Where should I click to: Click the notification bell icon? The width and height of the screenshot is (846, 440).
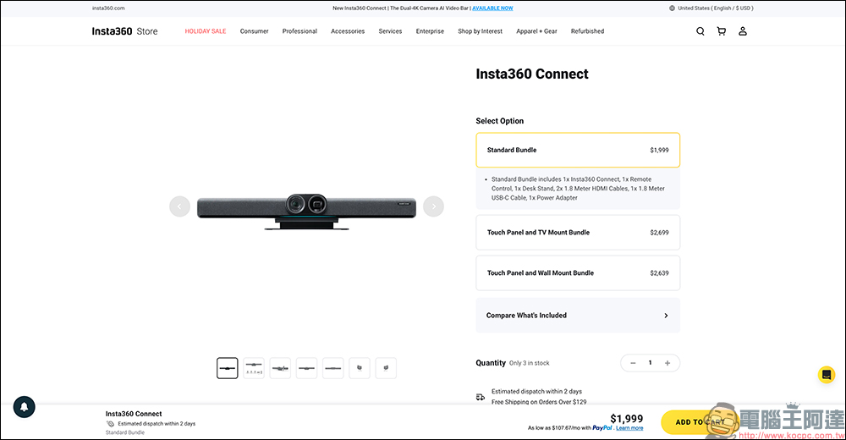[x=25, y=407]
